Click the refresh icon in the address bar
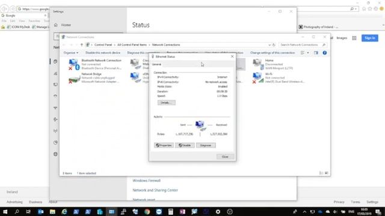The height and width of the screenshot is (216, 385). pos(274,45)
